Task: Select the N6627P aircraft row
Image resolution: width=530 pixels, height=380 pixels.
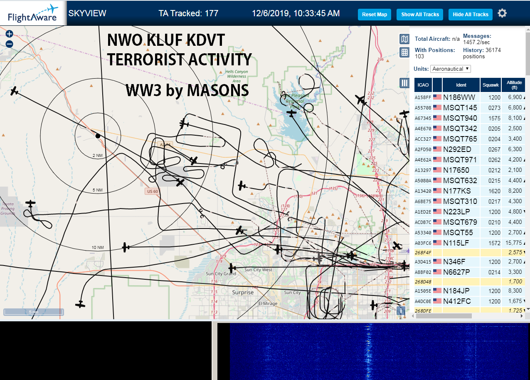Action: click(x=470, y=272)
